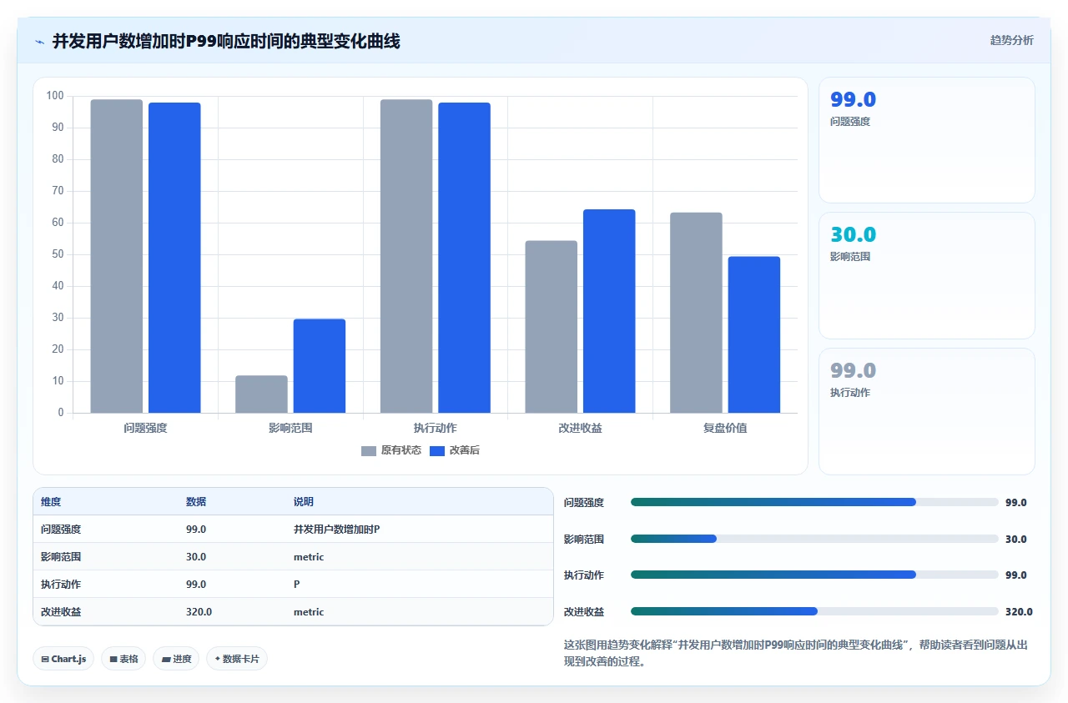1068x703 pixels.
Task: Click the chart title heading text
Action: [226, 41]
